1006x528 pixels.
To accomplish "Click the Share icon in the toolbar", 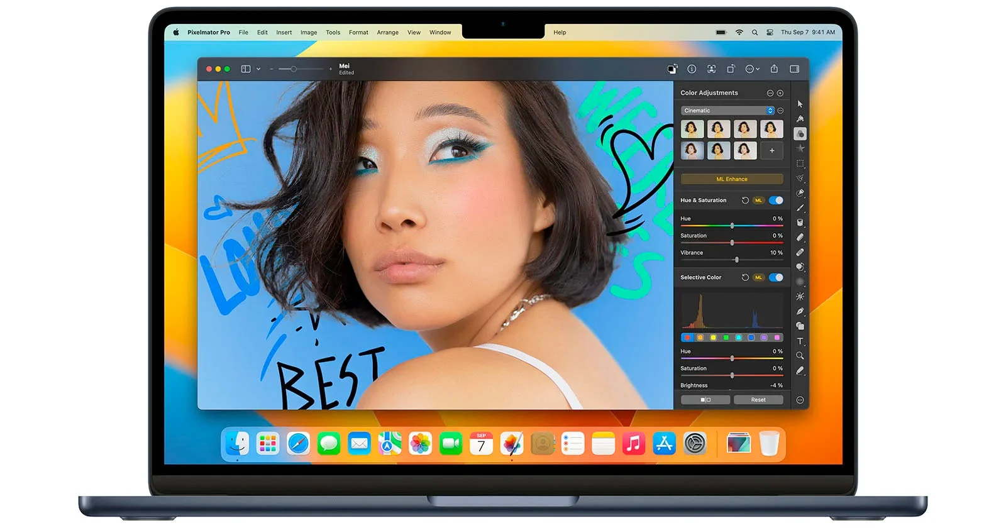I will point(774,69).
